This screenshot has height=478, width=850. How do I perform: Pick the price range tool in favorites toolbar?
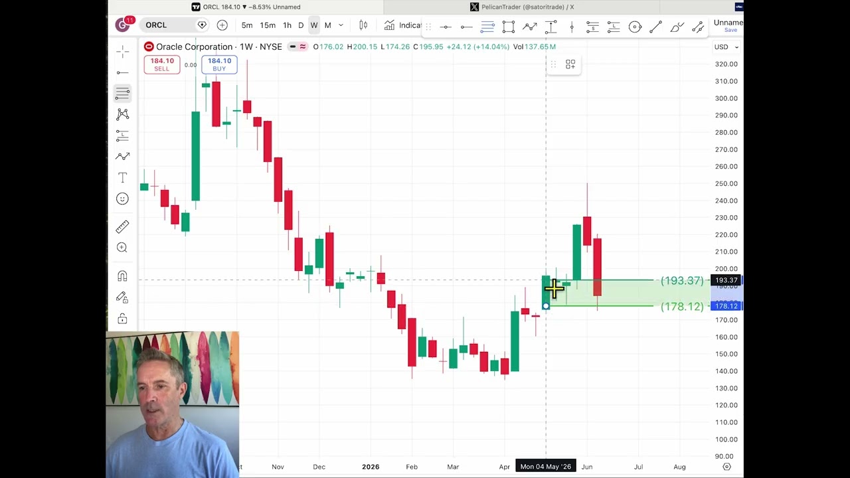click(551, 27)
